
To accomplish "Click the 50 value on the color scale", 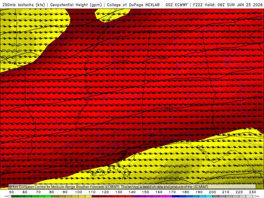I will coord(12,192).
